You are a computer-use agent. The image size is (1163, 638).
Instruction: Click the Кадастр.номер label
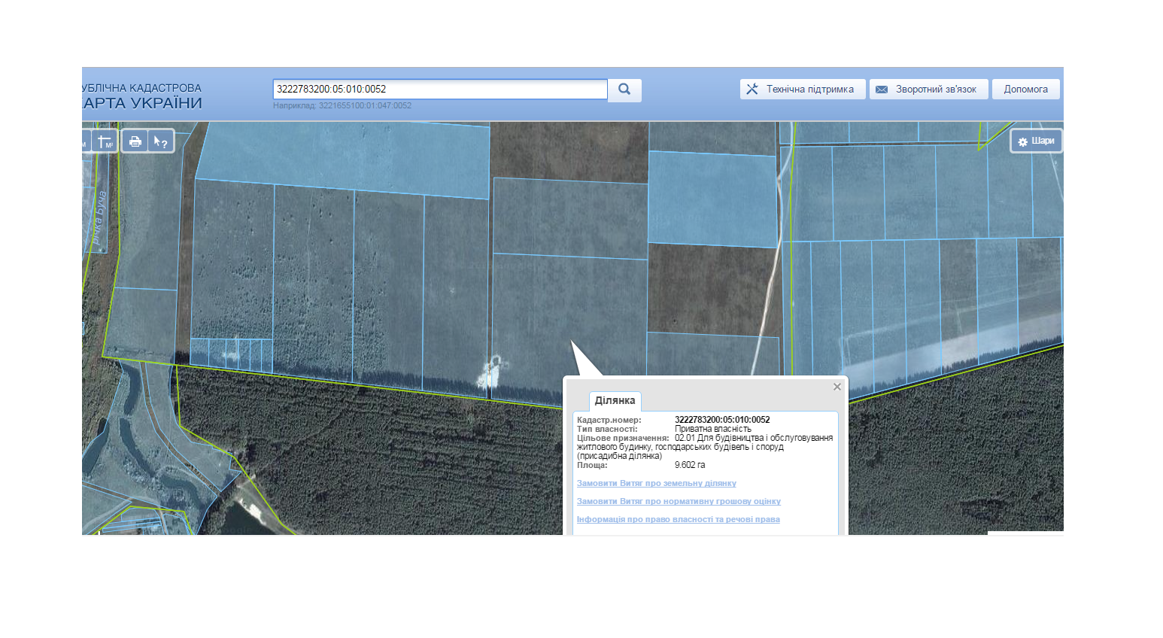[x=609, y=420]
